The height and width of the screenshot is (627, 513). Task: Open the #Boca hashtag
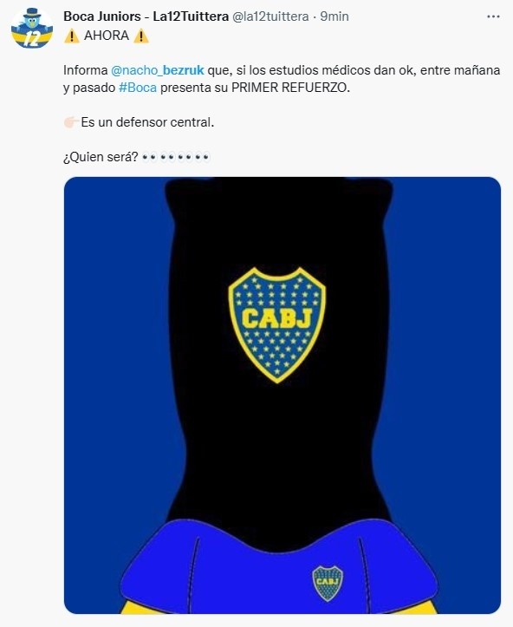pos(138,88)
